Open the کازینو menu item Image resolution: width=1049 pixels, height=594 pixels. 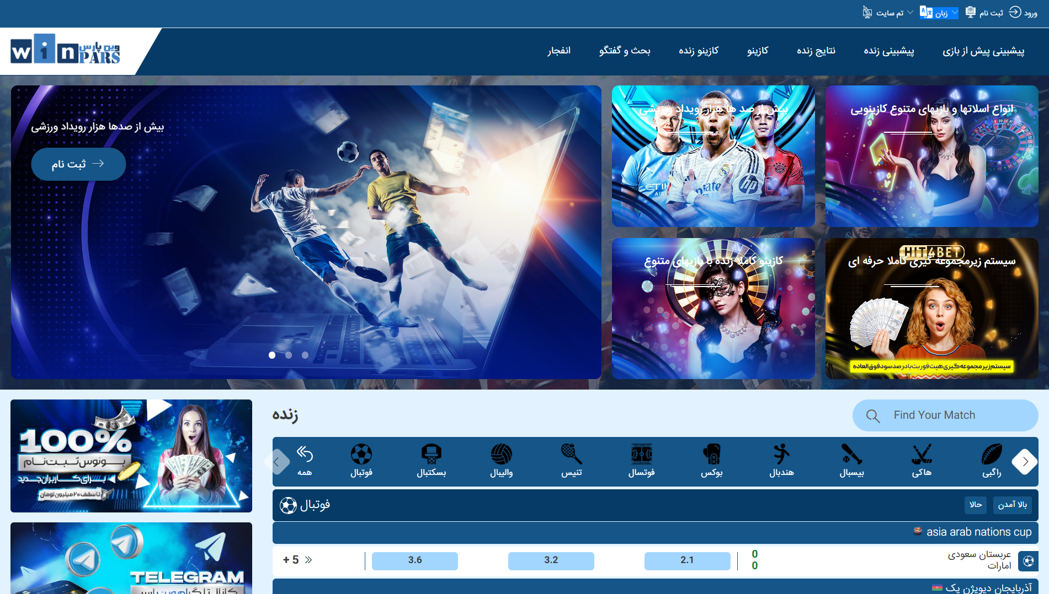point(758,51)
